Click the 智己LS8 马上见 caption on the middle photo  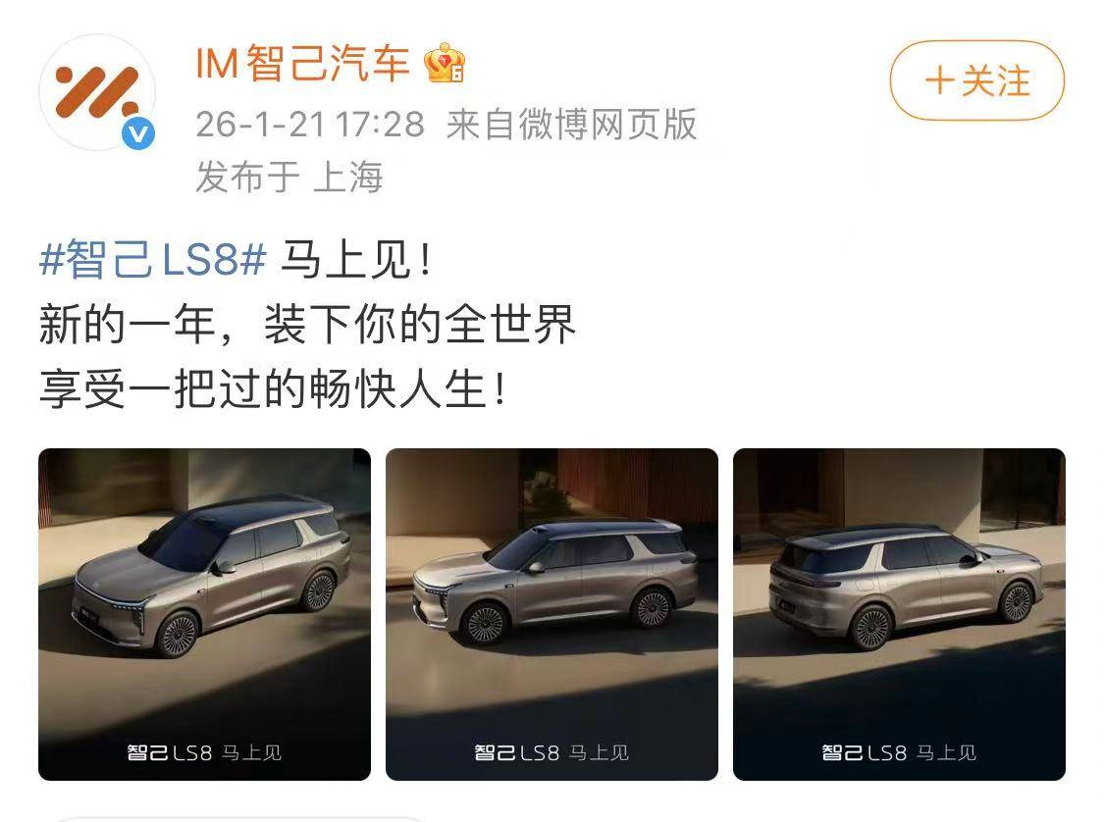552,752
